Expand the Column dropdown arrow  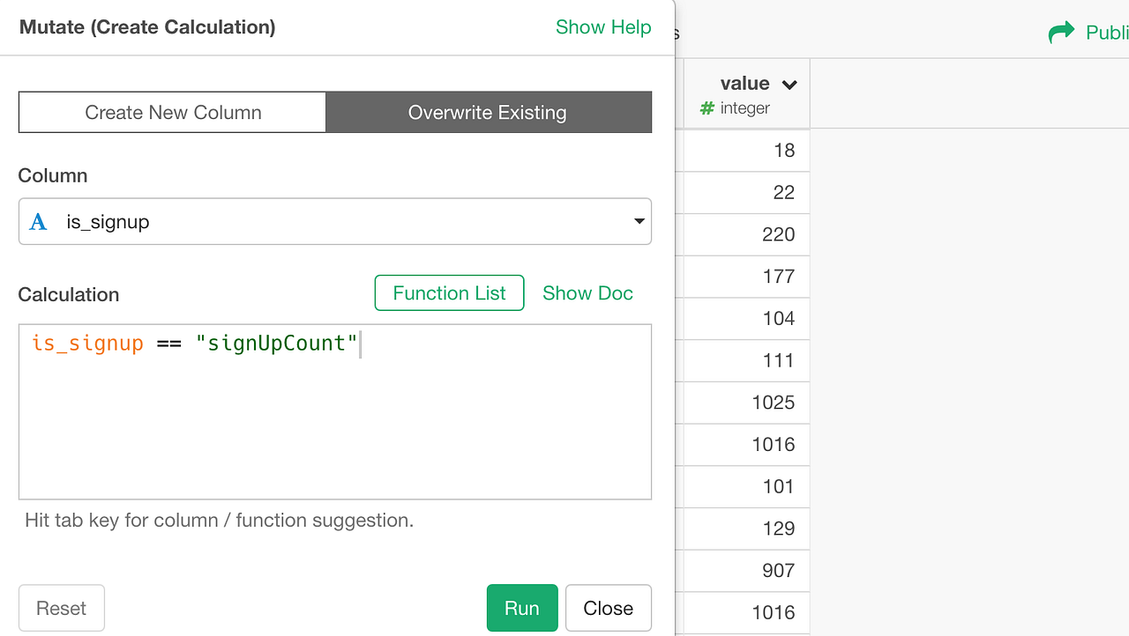tap(639, 221)
